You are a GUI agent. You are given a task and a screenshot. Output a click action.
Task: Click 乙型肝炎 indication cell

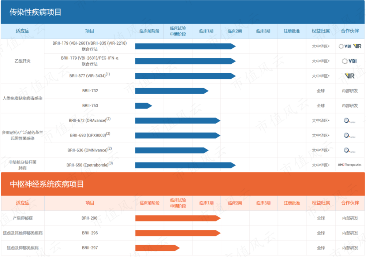point(22,61)
